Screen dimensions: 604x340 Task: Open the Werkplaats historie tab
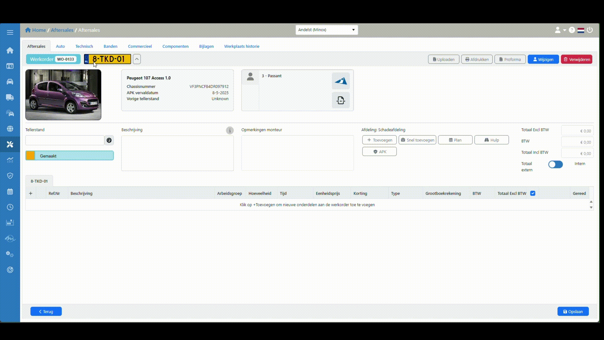point(242,46)
